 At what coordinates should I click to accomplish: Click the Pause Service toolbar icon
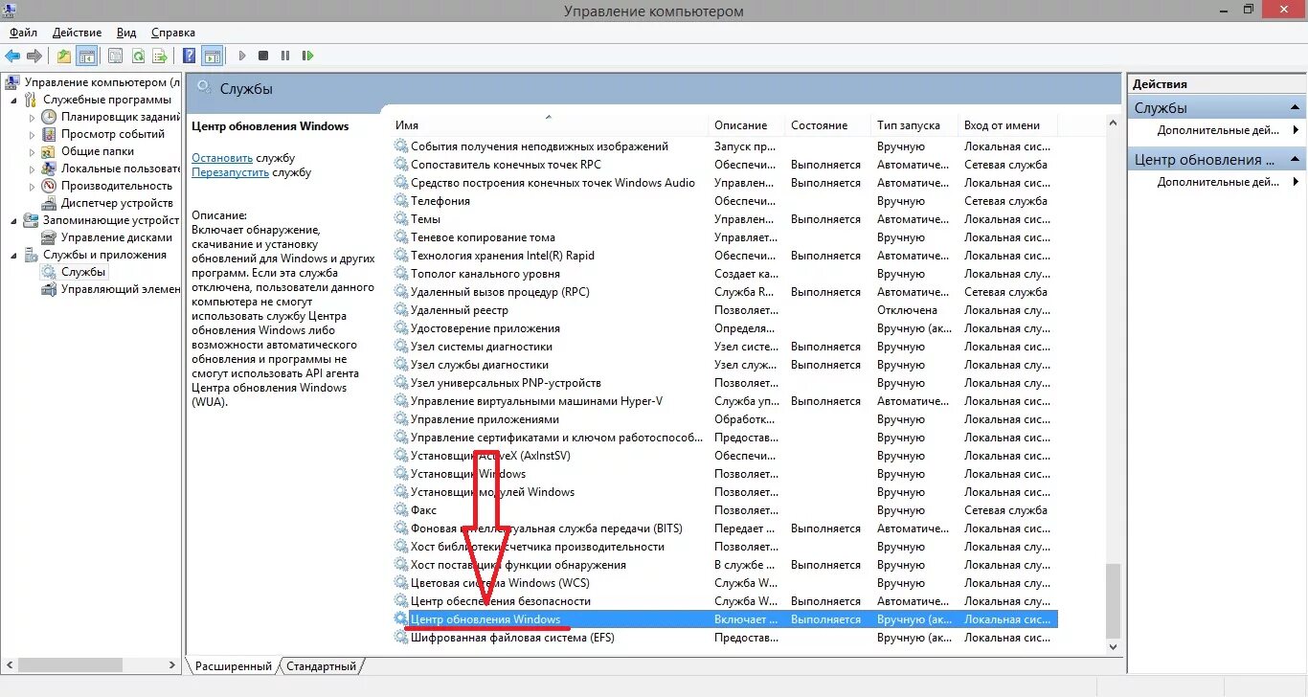pyautogui.click(x=285, y=56)
